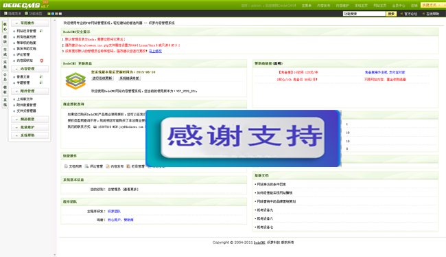Toggle the 功能地图 function map option
The image size is (446, 257).
pyautogui.click(x=34, y=13)
